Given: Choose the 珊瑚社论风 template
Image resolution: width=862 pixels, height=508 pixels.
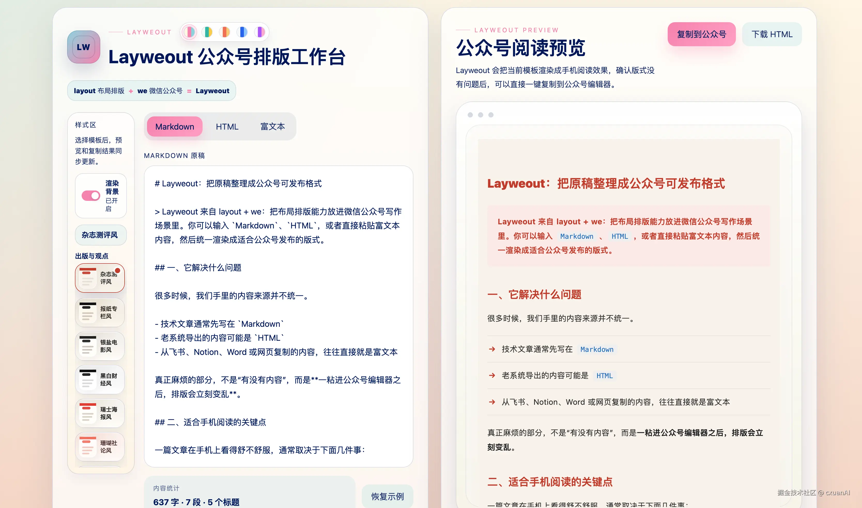Looking at the screenshot, I should [100, 446].
